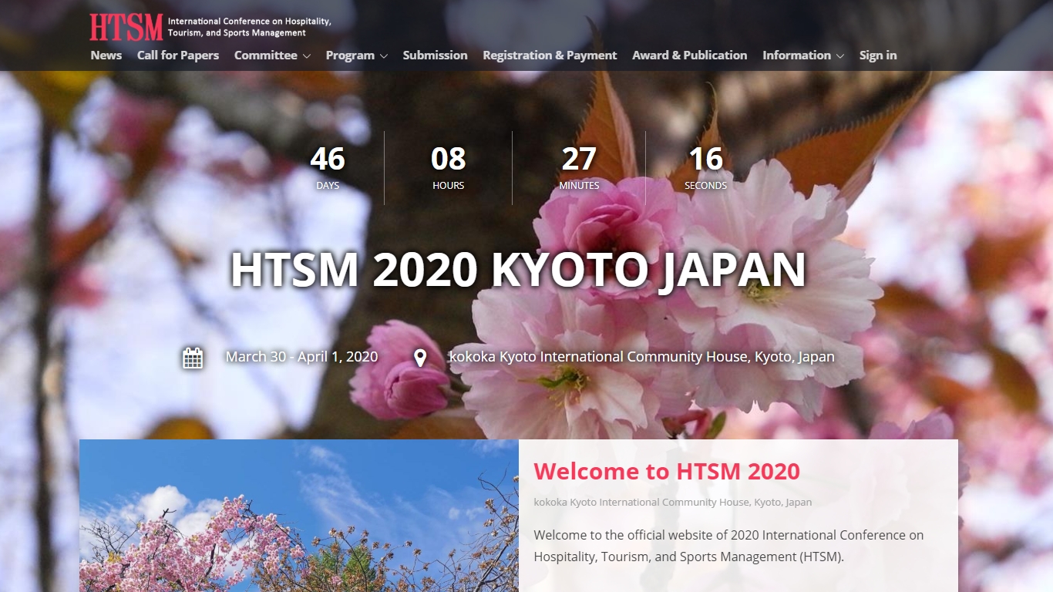Expand the Information dropdown menu
1053x592 pixels.
click(x=803, y=55)
